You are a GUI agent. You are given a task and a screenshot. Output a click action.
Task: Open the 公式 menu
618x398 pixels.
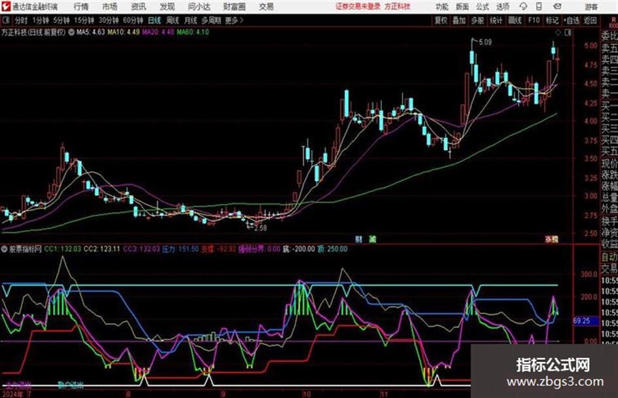[483, 7]
